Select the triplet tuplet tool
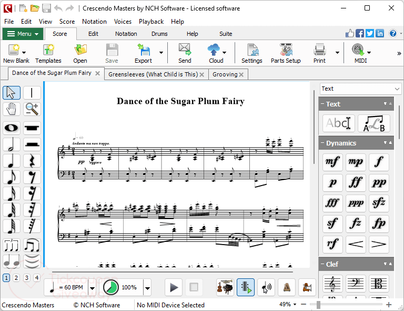404x311 pixels. pos(12,245)
